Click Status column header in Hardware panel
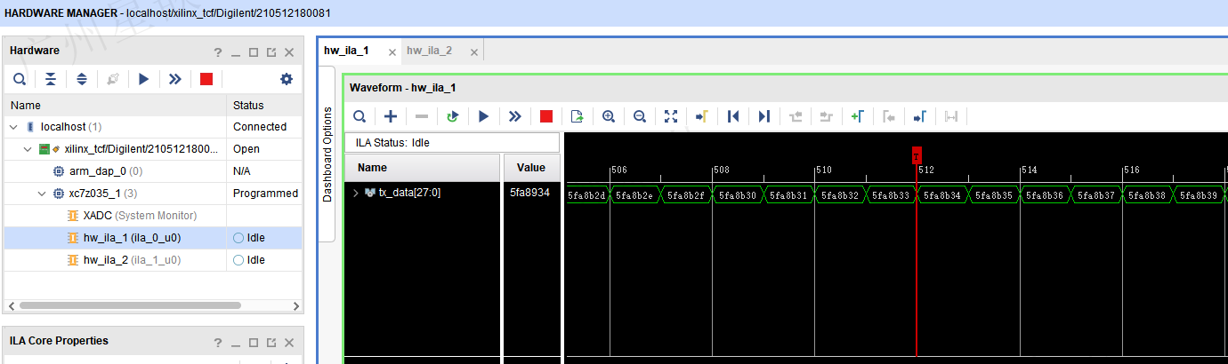The height and width of the screenshot is (364, 1228). (265, 105)
